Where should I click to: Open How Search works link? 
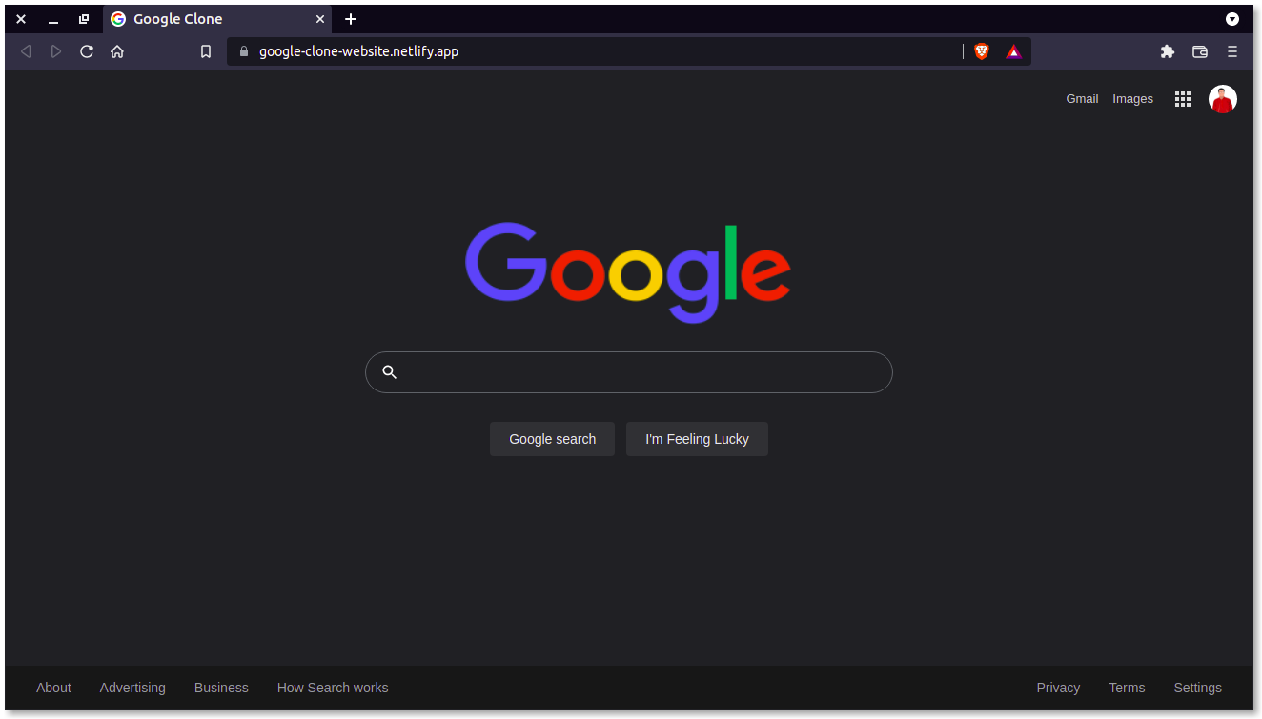point(333,688)
